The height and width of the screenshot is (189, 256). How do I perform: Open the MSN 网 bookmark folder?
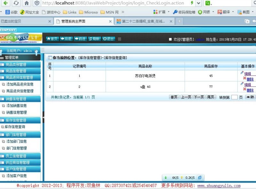coord(109,12)
